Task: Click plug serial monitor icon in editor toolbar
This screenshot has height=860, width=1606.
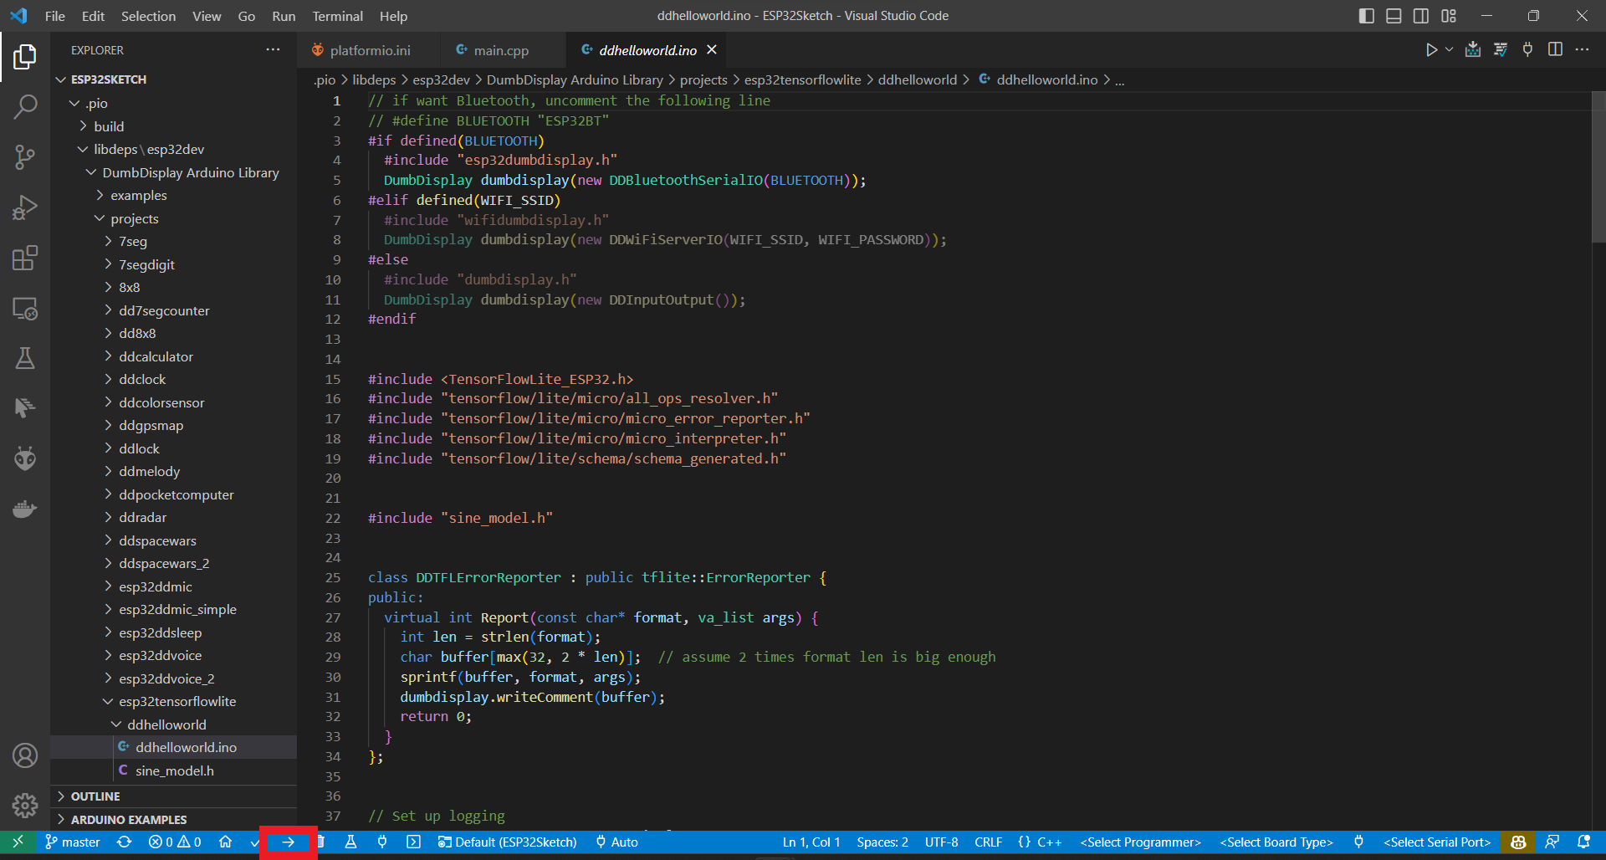Action: click(x=1527, y=50)
